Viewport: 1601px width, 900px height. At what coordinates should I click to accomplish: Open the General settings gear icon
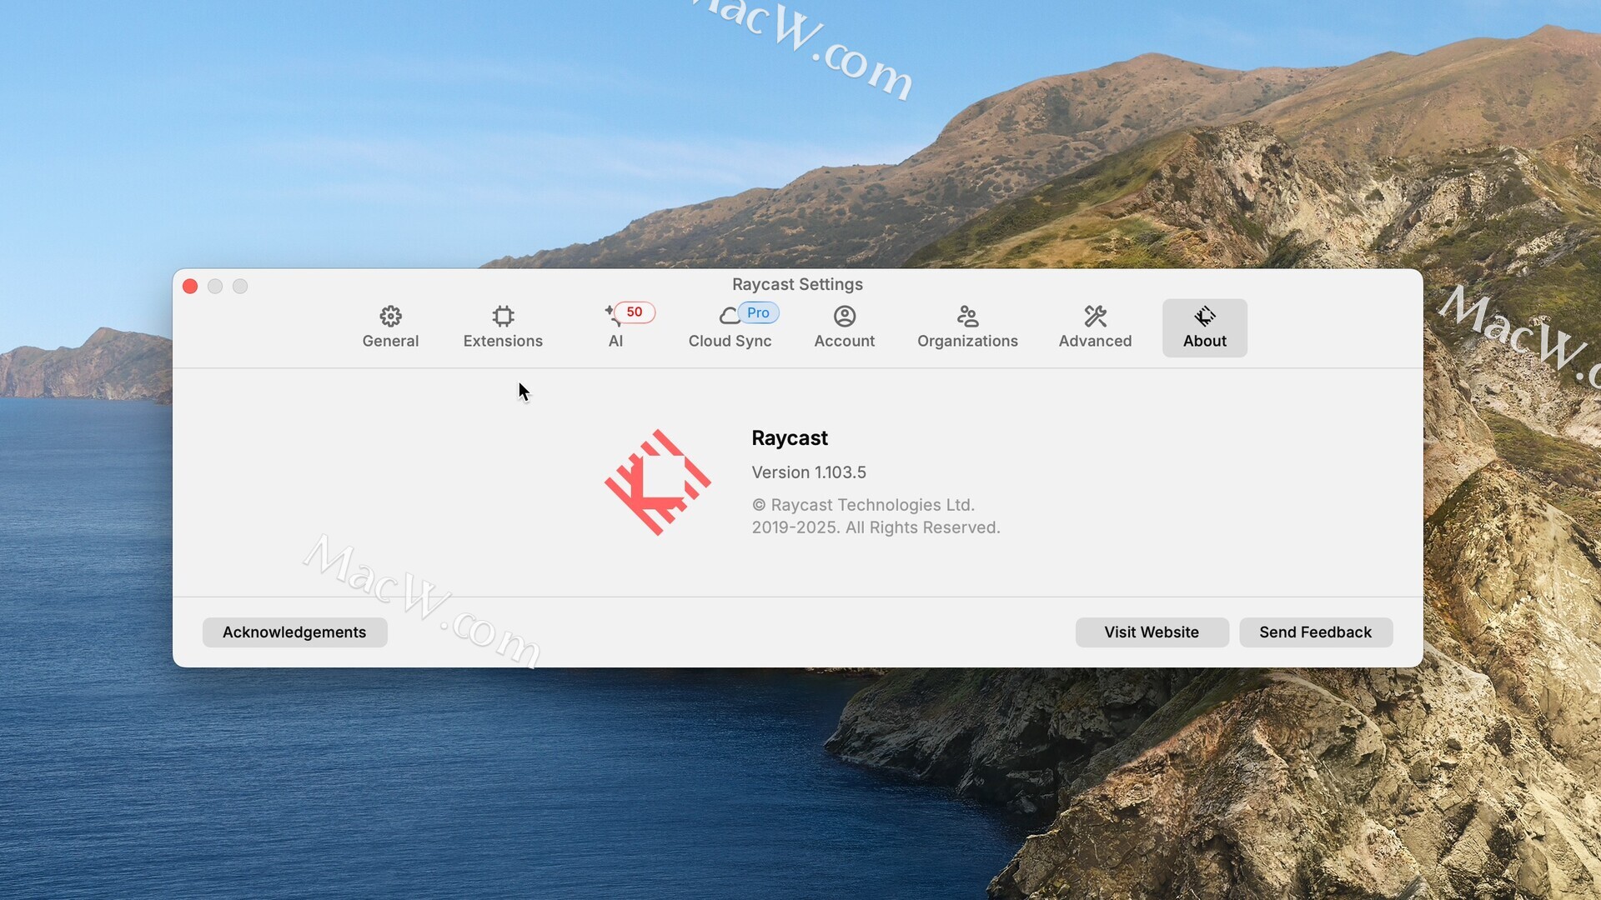(x=390, y=316)
